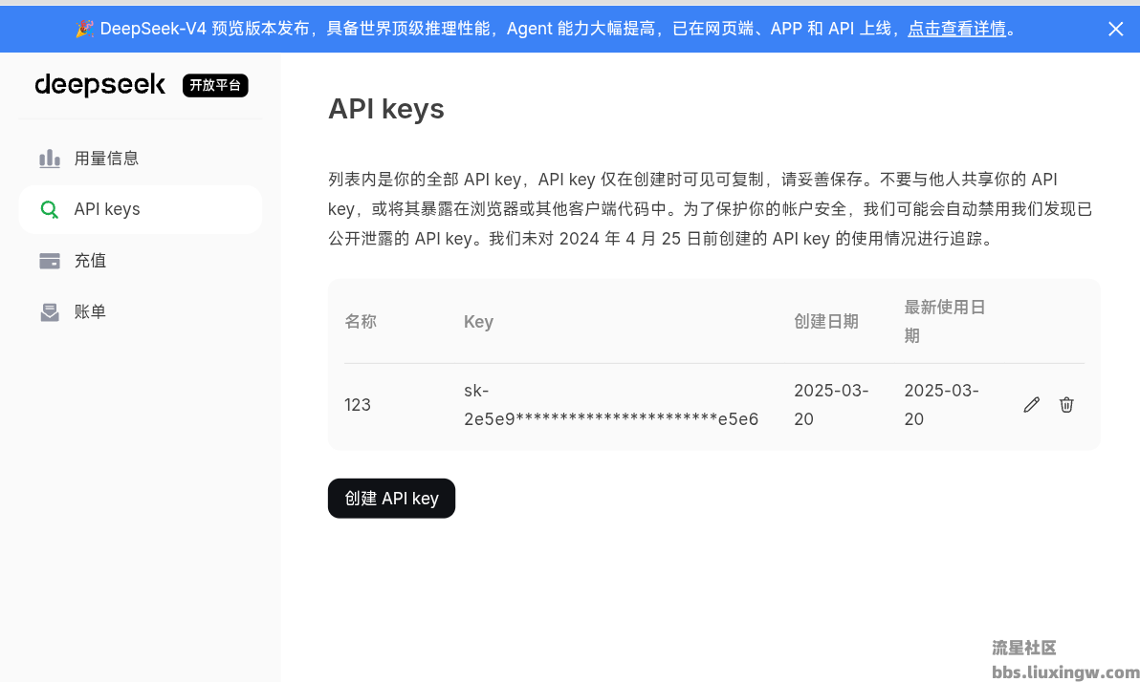Click the API keys page heading
The image size is (1140, 682).
click(x=386, y=109)
